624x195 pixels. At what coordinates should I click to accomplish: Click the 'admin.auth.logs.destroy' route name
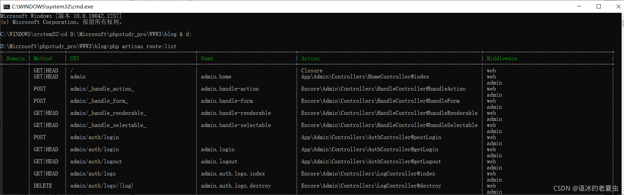coord(236,186)
